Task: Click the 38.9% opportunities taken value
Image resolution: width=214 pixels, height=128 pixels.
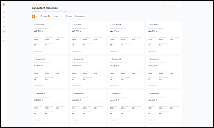Action: pos(76,100)
